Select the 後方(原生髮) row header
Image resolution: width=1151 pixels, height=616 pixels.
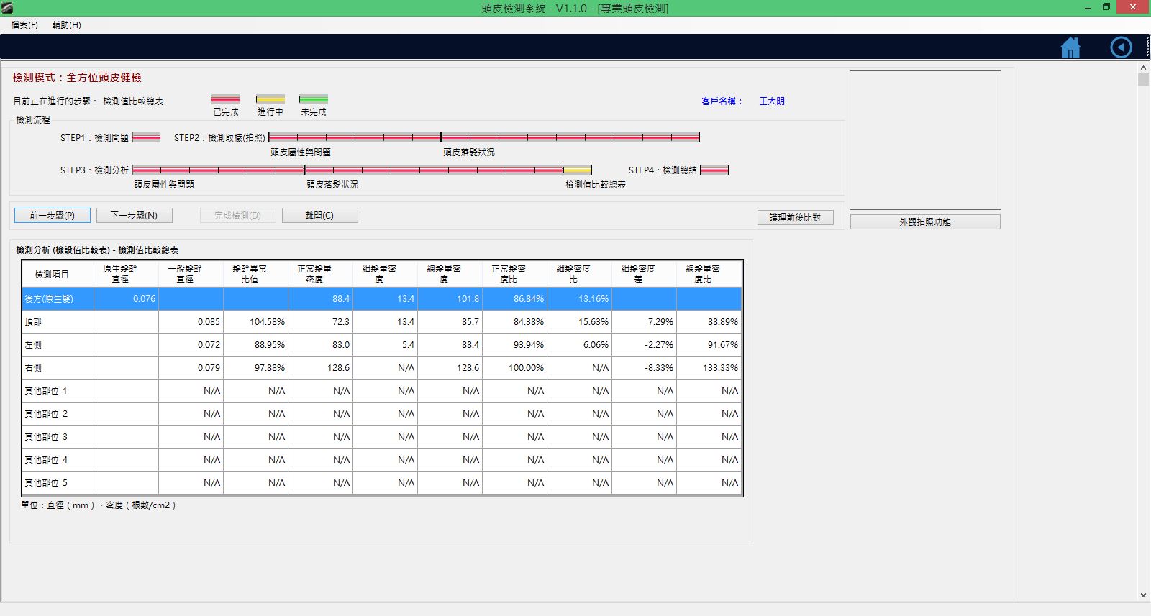point(58,299)
